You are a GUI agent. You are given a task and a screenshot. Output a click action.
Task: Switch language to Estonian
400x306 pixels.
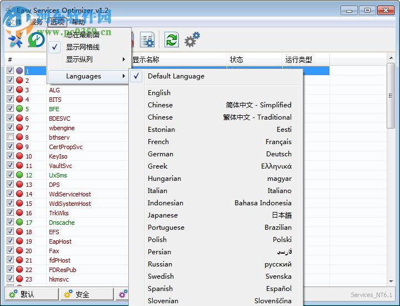pos(216,130)
